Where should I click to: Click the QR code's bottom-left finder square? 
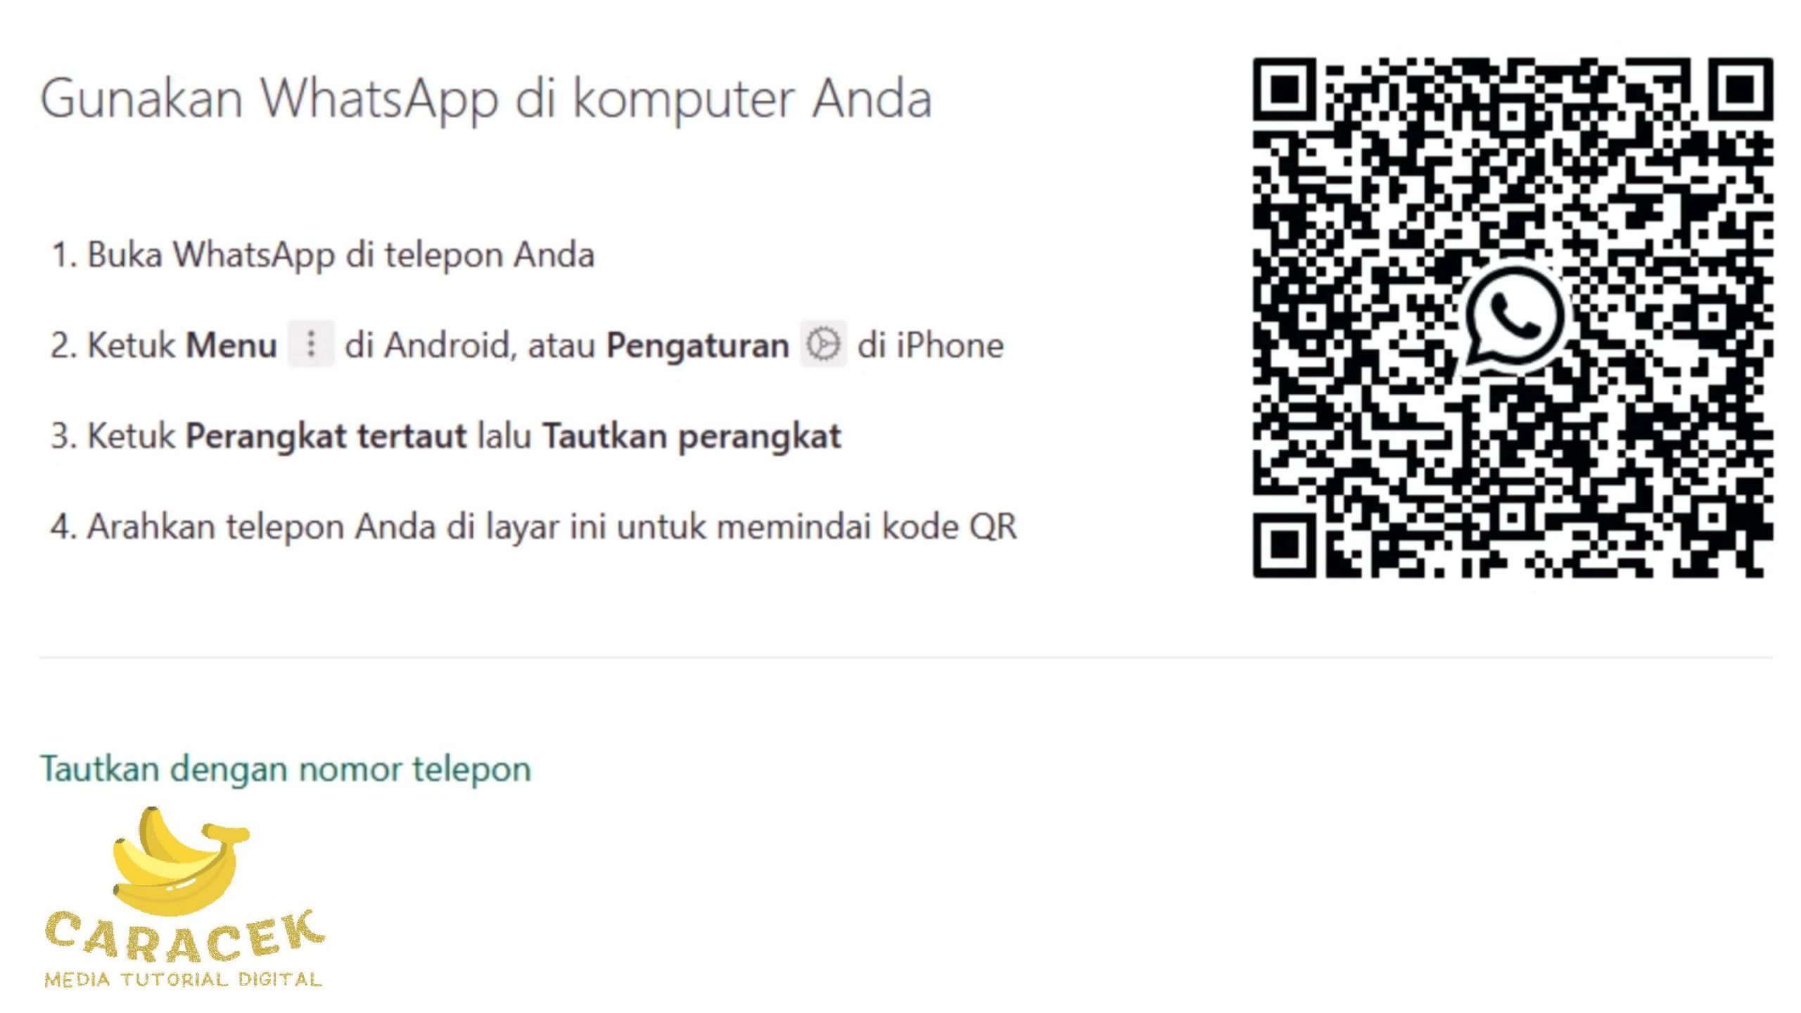pyautogui.click(x=1284, y=546)
